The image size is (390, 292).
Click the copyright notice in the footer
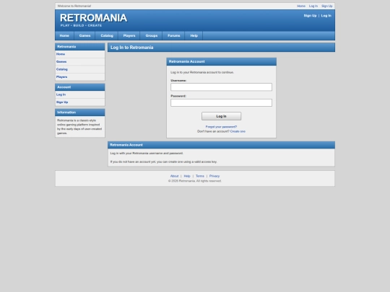(195, 181)
